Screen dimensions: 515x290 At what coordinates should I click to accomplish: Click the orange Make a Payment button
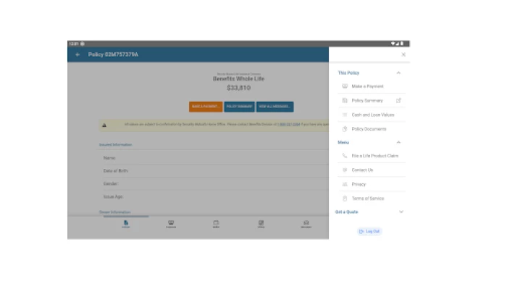pos(206,107)
